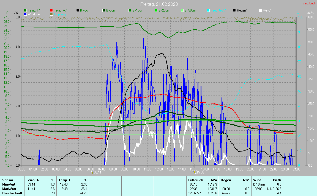Click the 'Wind' header in the table

coord(257,180)
